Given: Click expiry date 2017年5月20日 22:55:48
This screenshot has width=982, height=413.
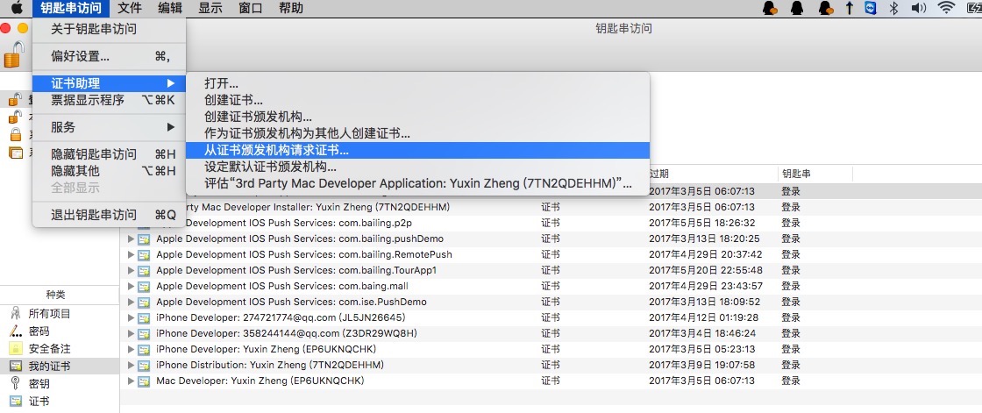Looking at the screenshot, I should coord(706,270).
